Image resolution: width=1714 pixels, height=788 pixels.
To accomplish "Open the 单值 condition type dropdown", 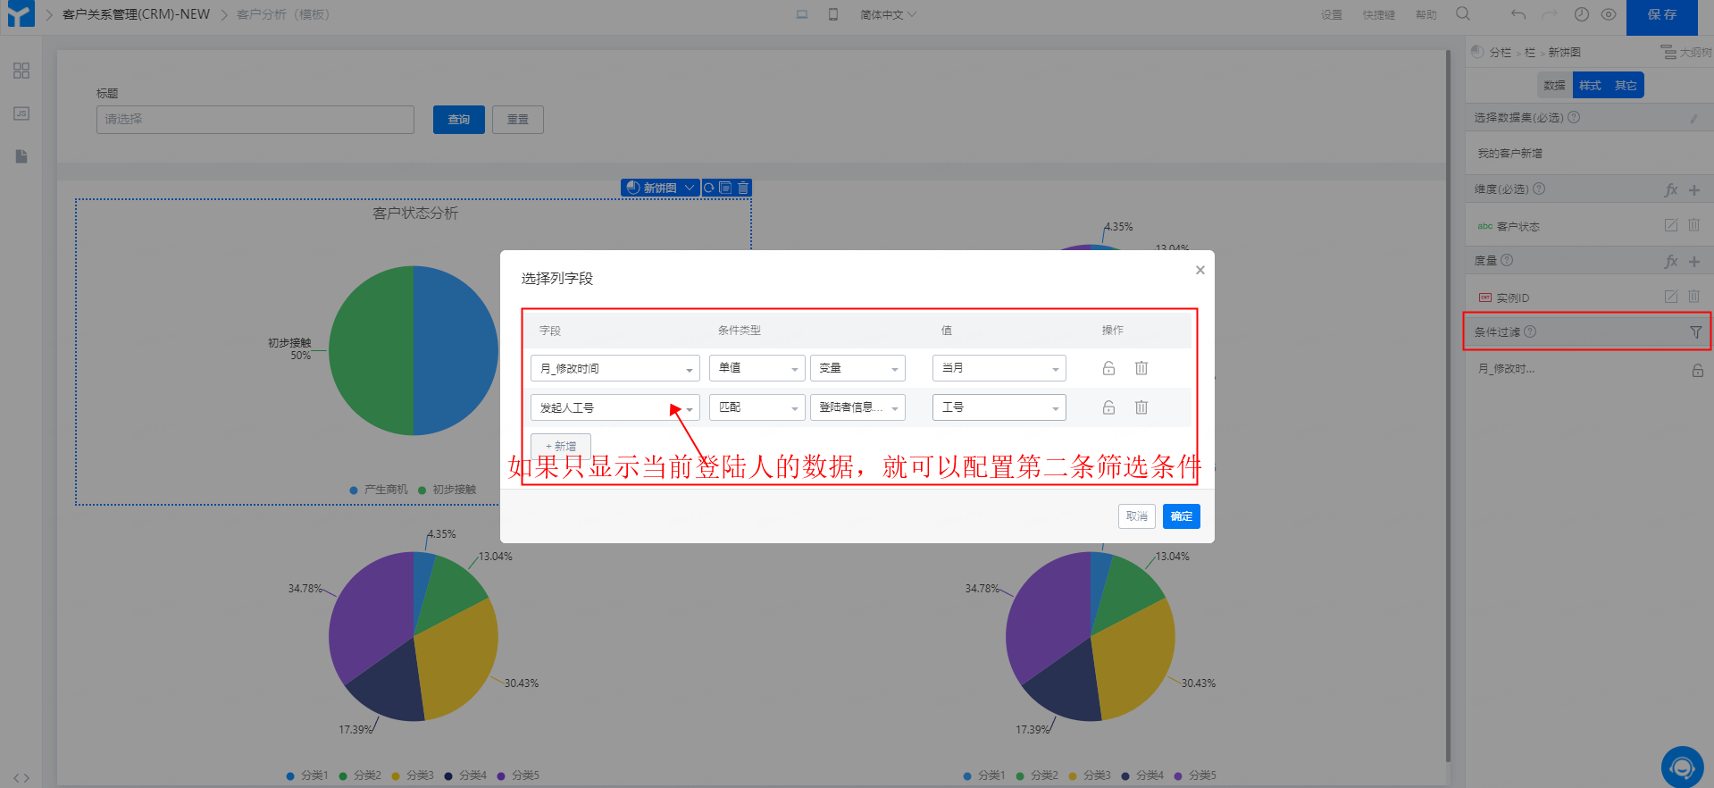I will coord(757,368).
